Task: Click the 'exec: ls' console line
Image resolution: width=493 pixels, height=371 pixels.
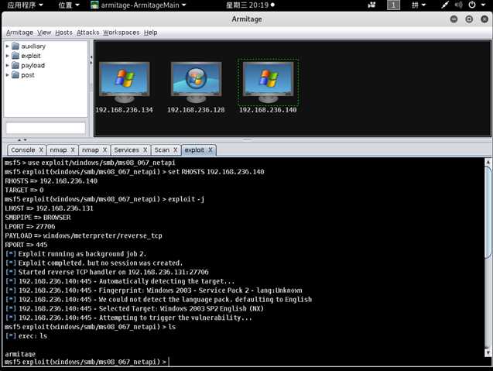Action: point(26,336)
